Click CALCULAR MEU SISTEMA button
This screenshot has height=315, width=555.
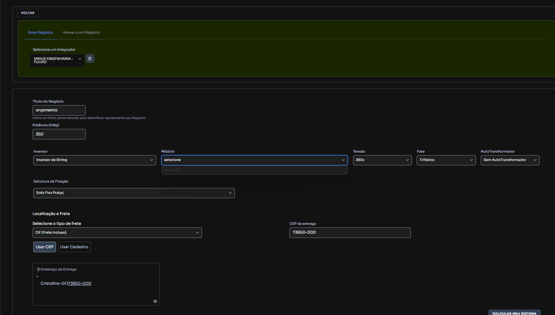point(514,313)
